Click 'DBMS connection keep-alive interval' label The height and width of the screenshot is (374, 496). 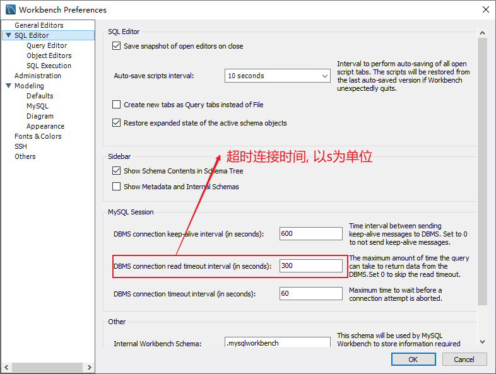click(189, 234)
